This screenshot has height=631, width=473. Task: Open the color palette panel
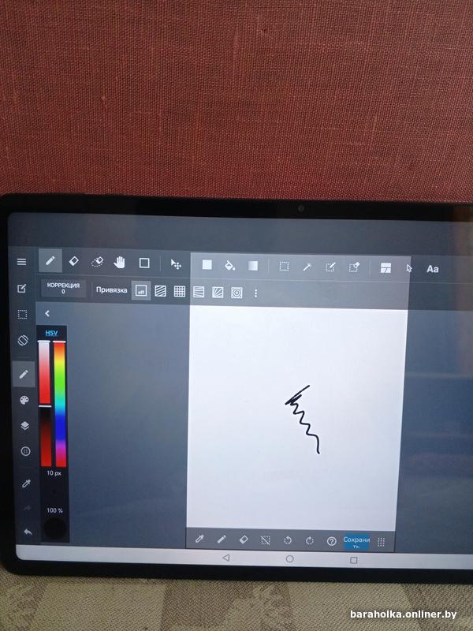pyautogui.click(x=24, y=400)
